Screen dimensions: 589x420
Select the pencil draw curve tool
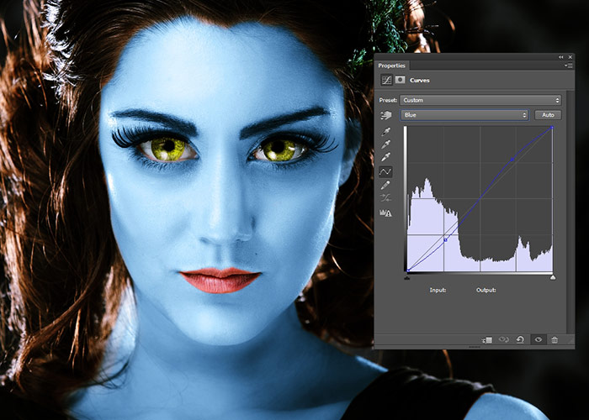pyautogui.click(x=386, y=185)
